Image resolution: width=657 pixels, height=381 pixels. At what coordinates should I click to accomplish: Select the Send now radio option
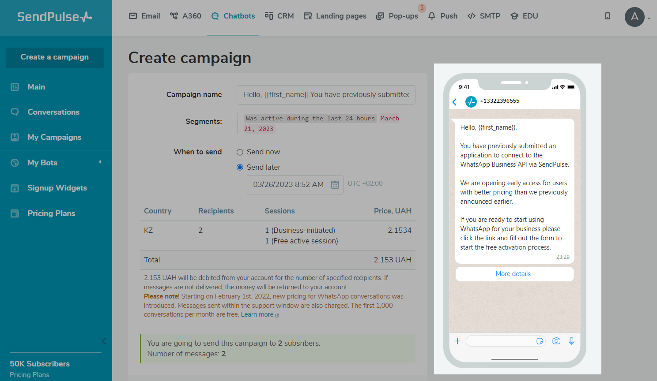[x=240, y=152]
